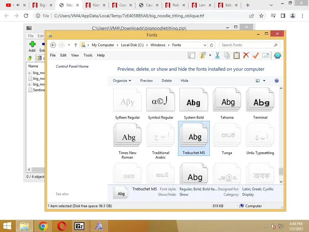Expand the address bar history dropdown
The width and height of the screenshot is (309, 232).
[x=205, y=45]
